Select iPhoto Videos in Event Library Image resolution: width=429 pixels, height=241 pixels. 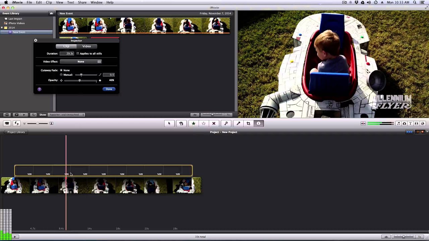click(x=16, y=23)
